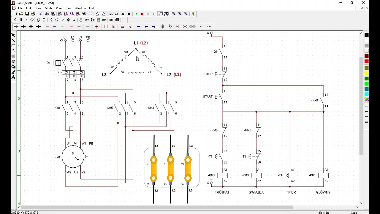The image size is (380, 214).
Task: Select the green dashed line icon
Action: (x=62, y=27)
